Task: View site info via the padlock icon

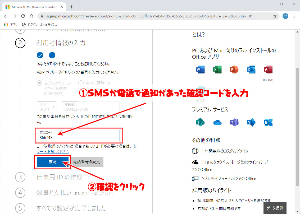Action: (42, 16)
